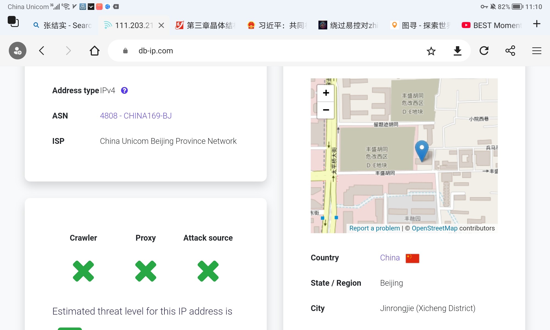Tap the browser home icon
The height and width of the screenshot is (330, 550).
tap(94, 51)
